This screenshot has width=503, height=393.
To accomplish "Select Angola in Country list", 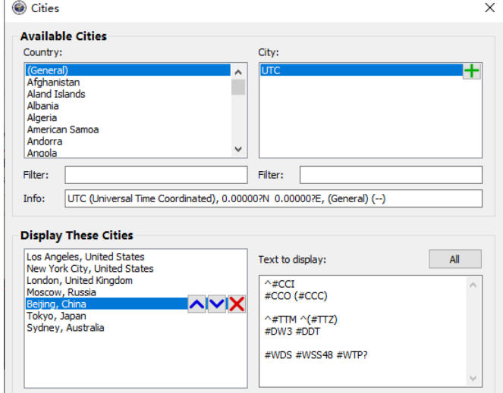I will (127, 153).
